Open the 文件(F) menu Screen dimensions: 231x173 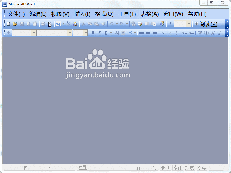click(16, 14)
